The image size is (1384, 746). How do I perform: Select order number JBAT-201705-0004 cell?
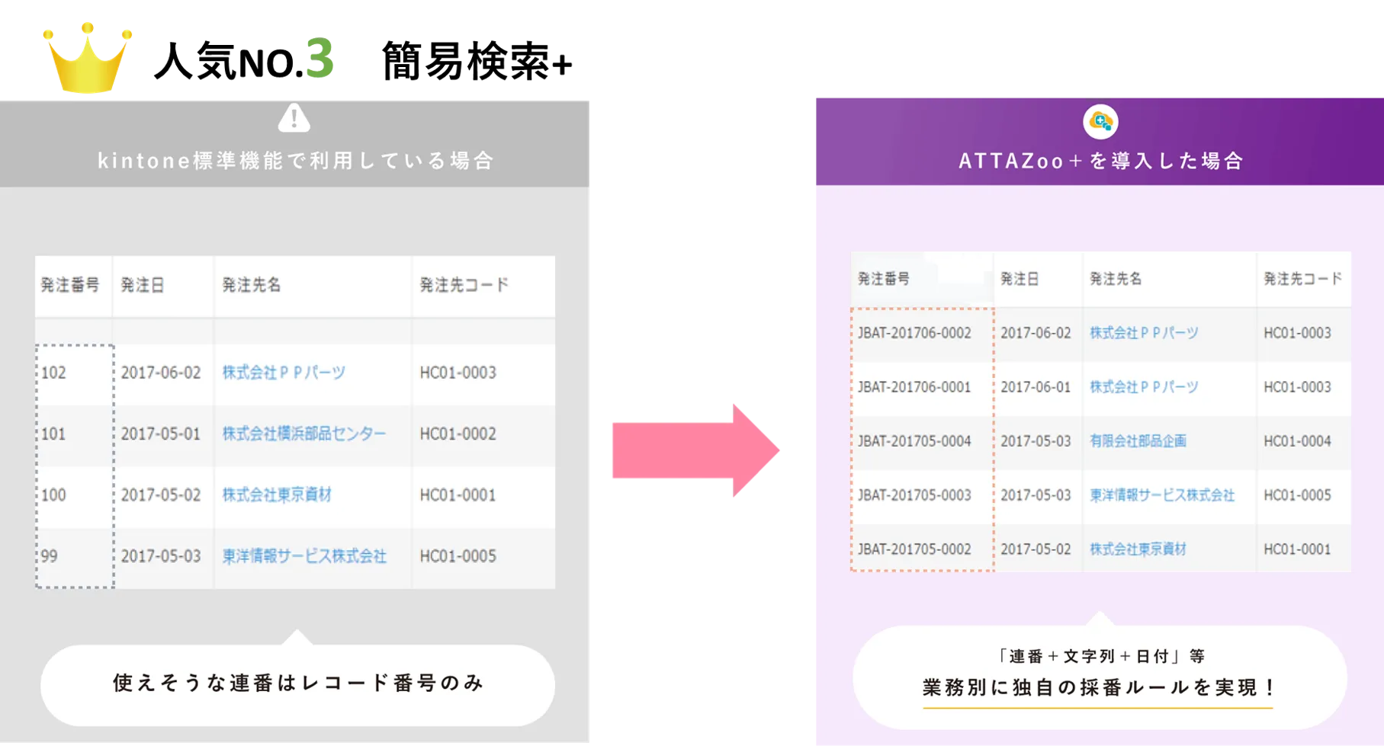[914, 441]
